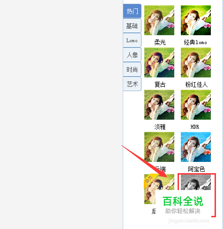Image resolution: width=223 pixels, height=229 pixels.
Task: Click the 柔光 label text
Action: pos(160,42)
